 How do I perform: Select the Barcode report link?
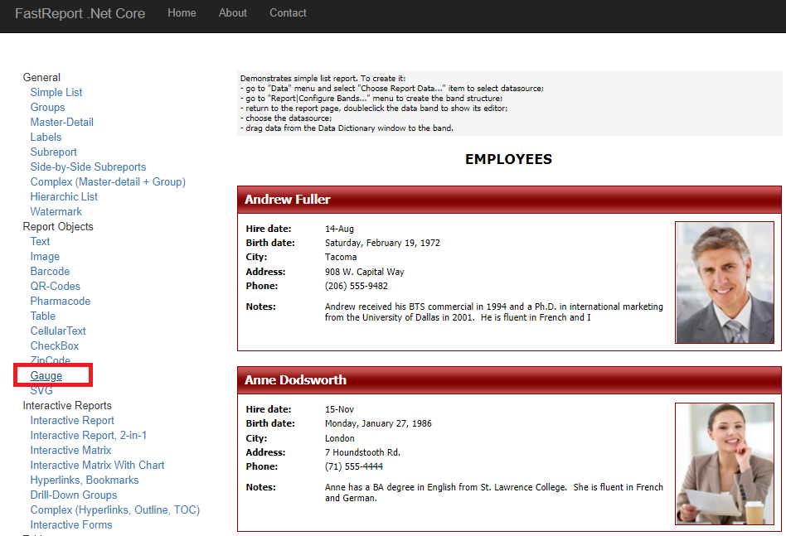pyautogui.click(x=50, y=272)
